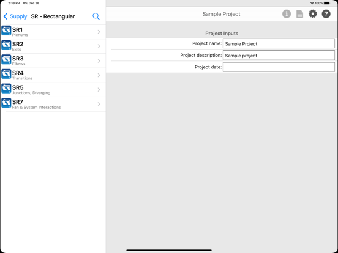Expand SR2 row chevron
Viewport: 338px width, 253px height.
pos(99,46)
